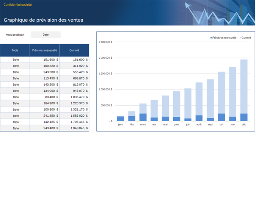256x197 pixels.
Task: Click the cumulative cell 1 321 170 $
Action: point(74,109)
